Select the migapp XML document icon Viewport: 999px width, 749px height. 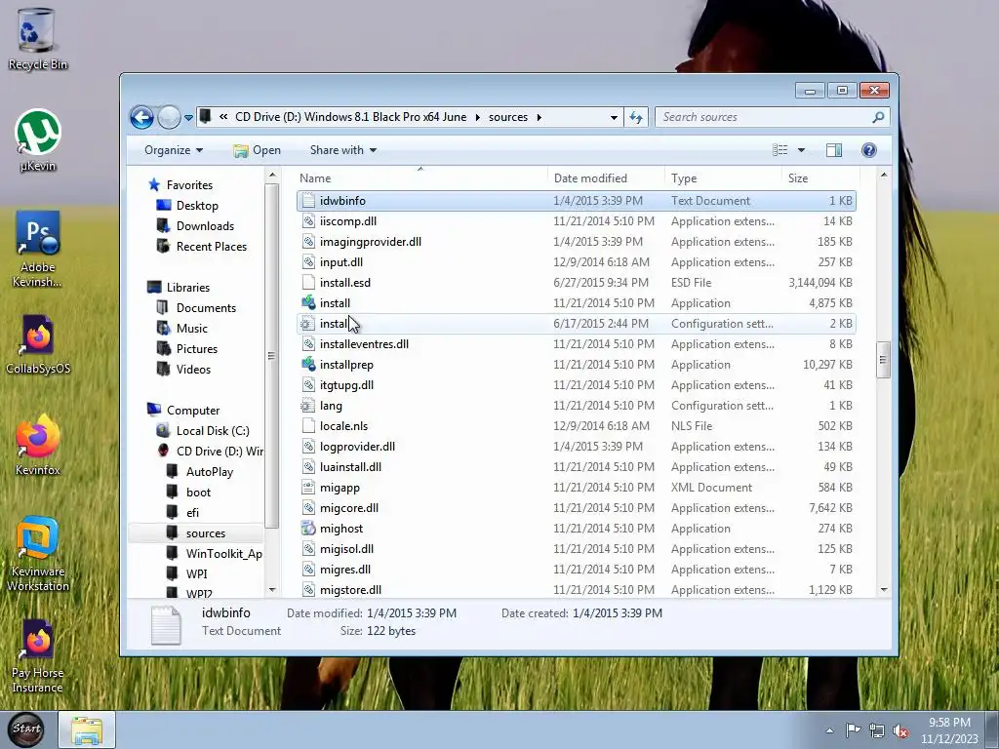308,488
